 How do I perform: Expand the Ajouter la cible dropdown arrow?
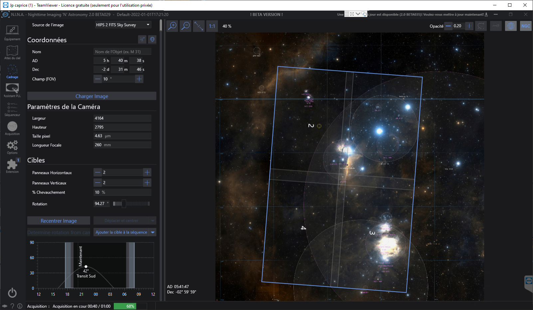click(x=153, y=232)
